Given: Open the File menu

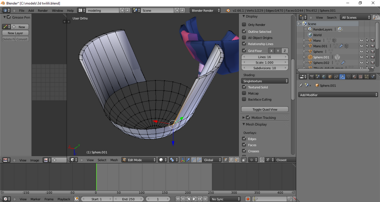Looking at the screenshot, I should pos(22,11).
